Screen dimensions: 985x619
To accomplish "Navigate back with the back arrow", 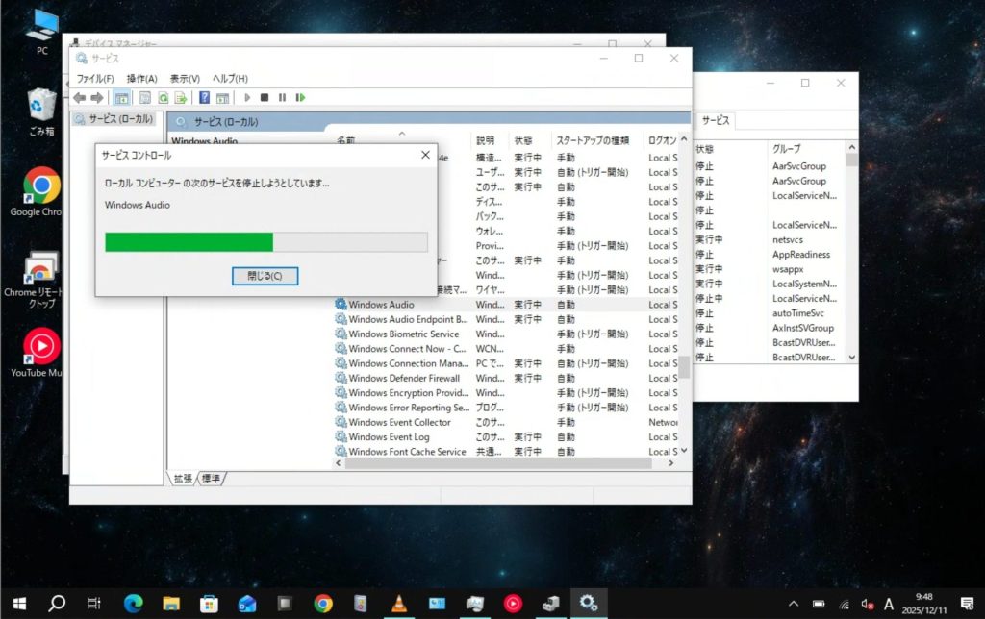I will point(79,97).
